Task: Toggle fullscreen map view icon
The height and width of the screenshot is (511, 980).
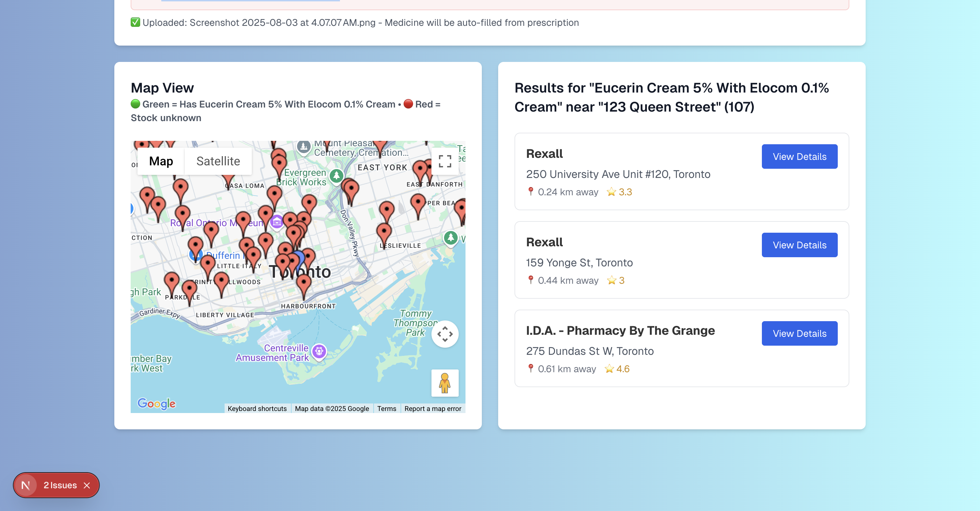Action: click(x=445, y=161)
